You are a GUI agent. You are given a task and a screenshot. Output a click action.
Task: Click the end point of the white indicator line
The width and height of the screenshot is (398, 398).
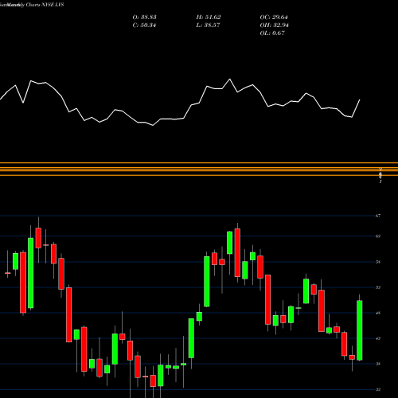click(360, 99)
